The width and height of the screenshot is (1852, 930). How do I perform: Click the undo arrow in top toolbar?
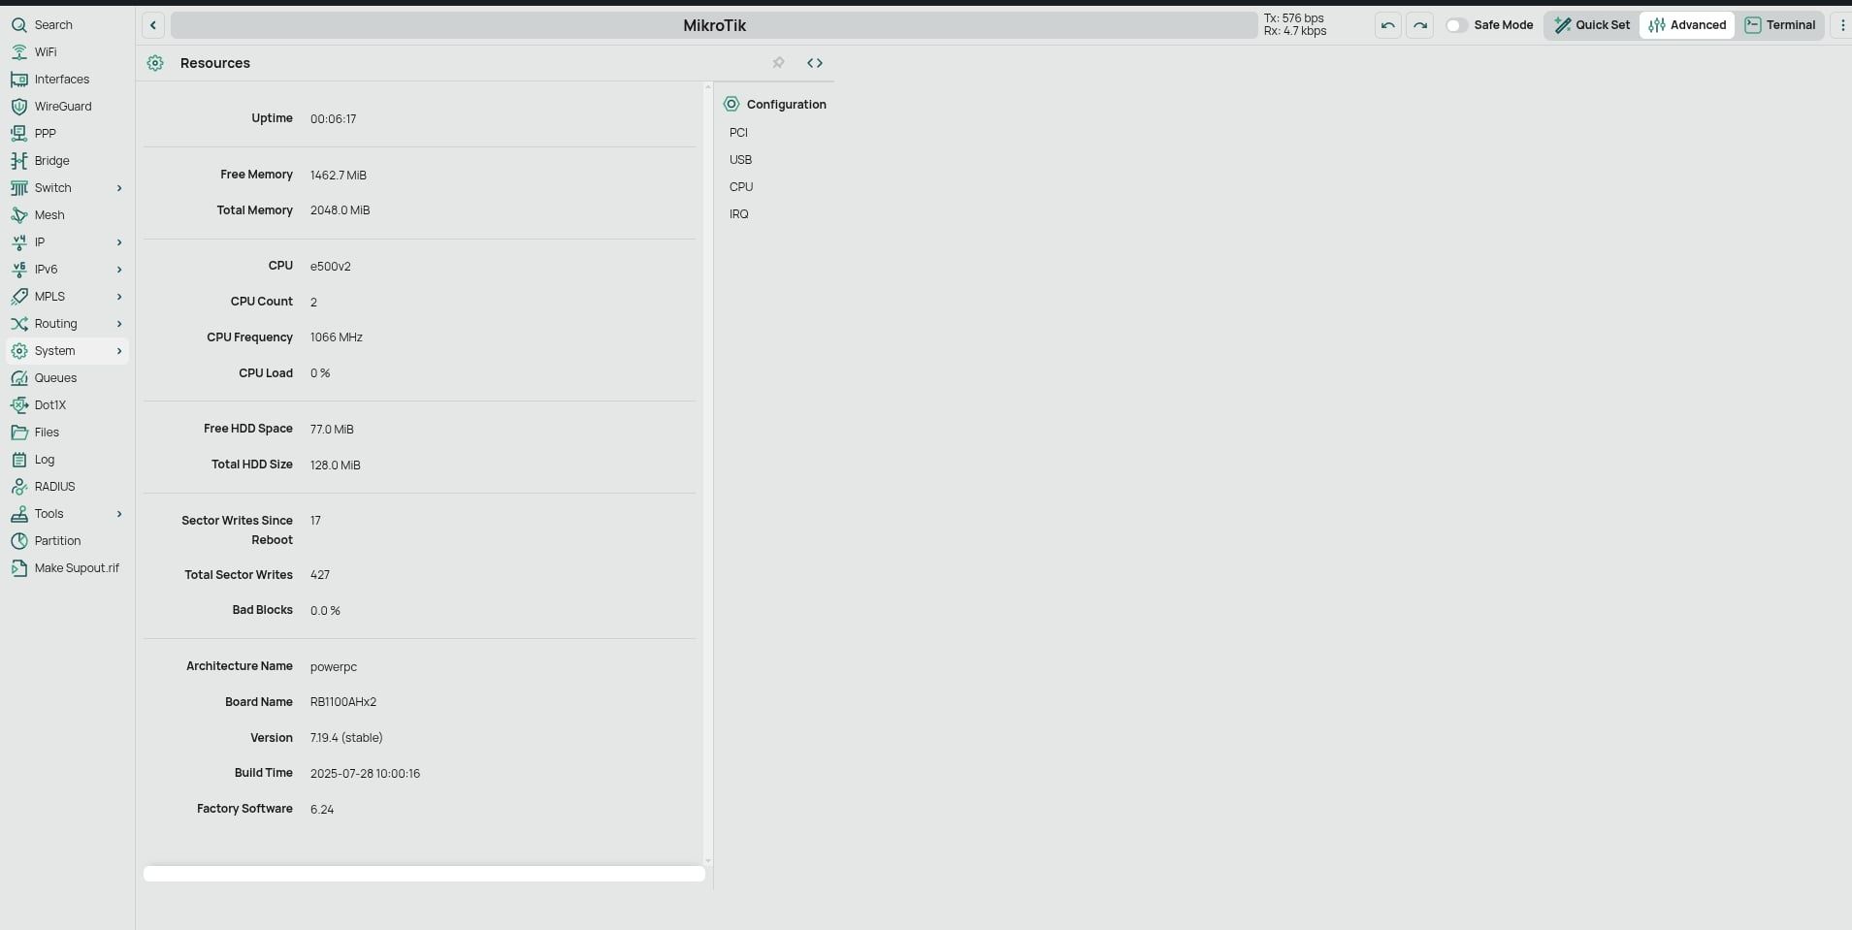pyautogui.click(x=1388, y=25)
